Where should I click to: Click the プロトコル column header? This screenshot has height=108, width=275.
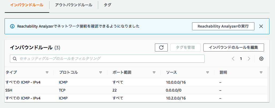coord(68,72)
